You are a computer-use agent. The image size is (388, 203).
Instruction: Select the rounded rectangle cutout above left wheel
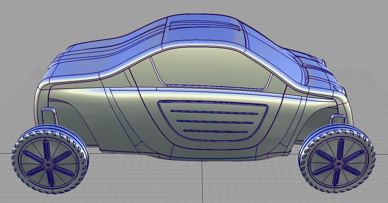[x=49, y=116]
